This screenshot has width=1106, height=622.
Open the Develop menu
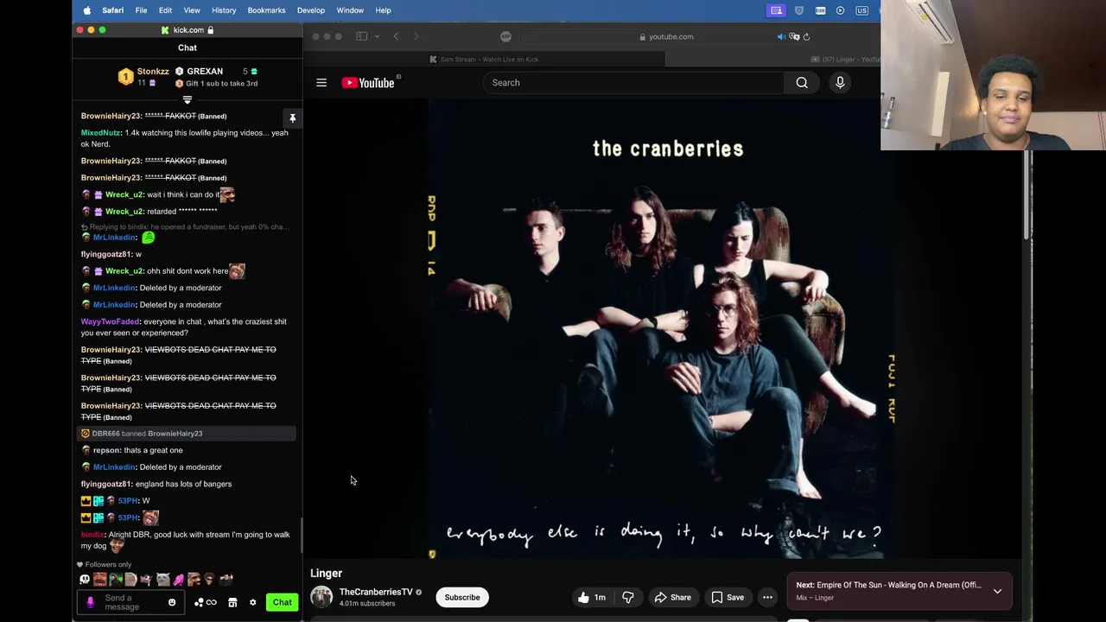pyautogui.click(x=311, y=10)
